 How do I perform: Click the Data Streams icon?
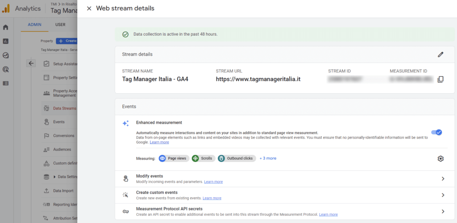(x=46, y=108)
